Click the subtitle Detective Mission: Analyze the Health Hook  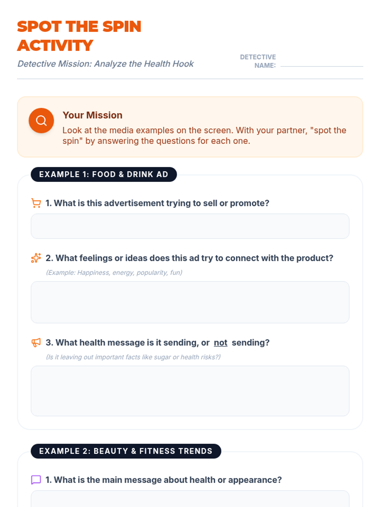click(x=105, y=64)
